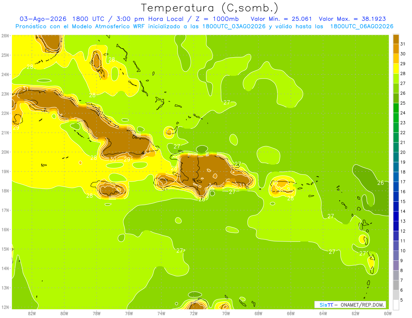The width and height of the screenshot is (412, 318).
Task: Click the 78W longitude label
Action: pos(96,313)
